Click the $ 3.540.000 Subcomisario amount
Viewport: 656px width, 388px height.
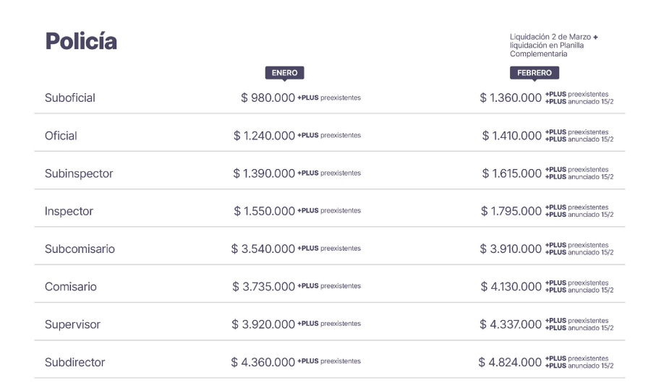[263, 249]
